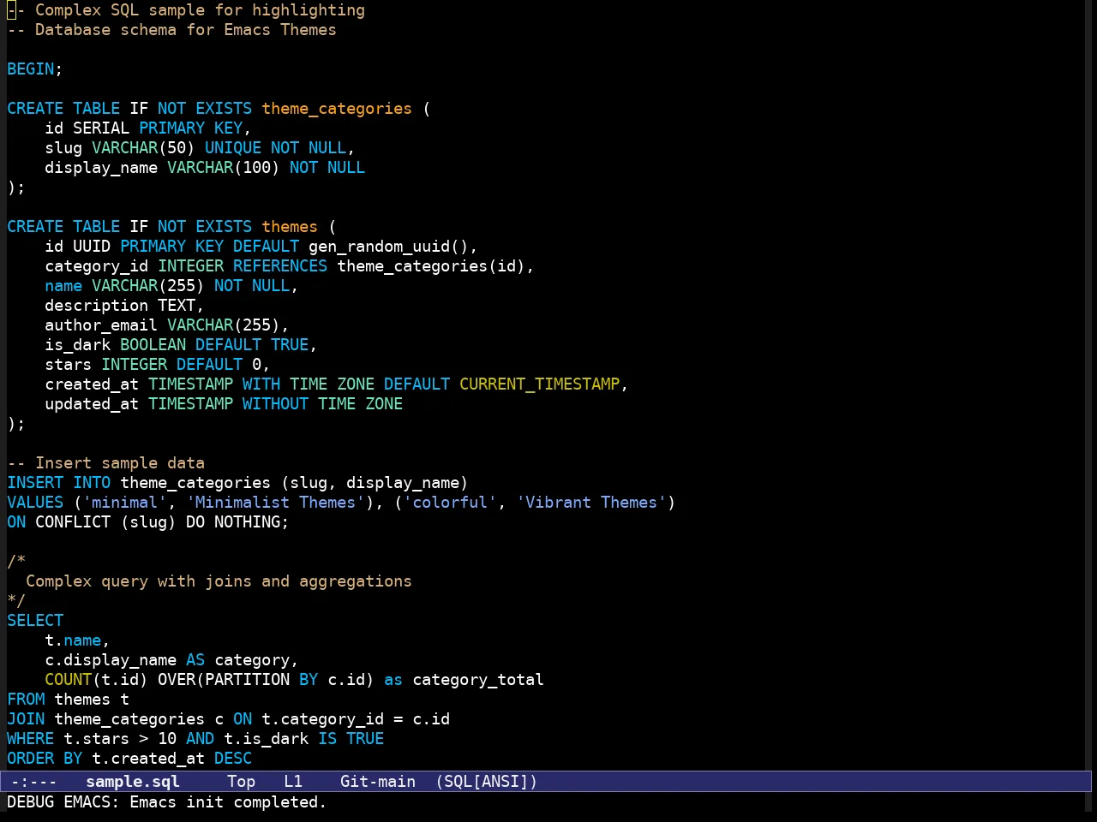Click the 'minimal' string literal
Image resolution: width=1097 pixels, height=822 pixels.
pos(124,503)
